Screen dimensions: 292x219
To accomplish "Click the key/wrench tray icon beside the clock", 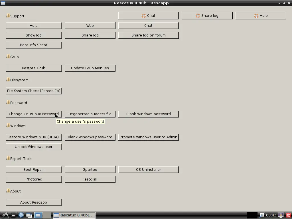I will (x=262, y=215).
